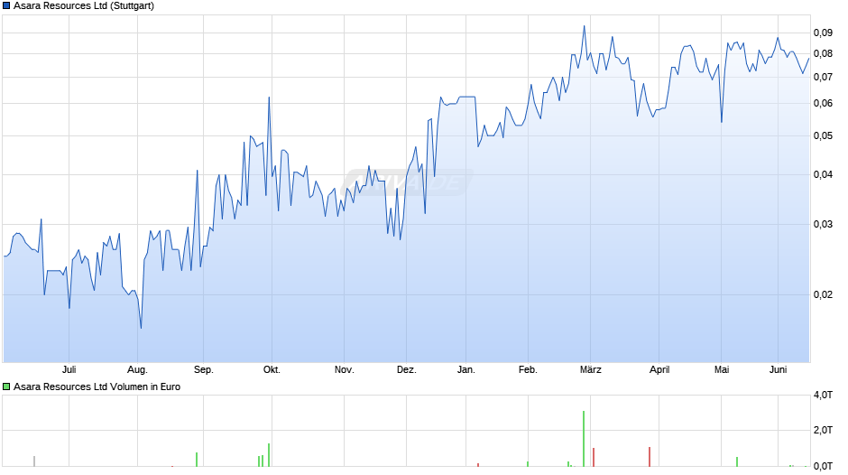This screenshot has height=475, width=848.
Task: Click the green volume bar before Sep.
Action: [197, 460]
